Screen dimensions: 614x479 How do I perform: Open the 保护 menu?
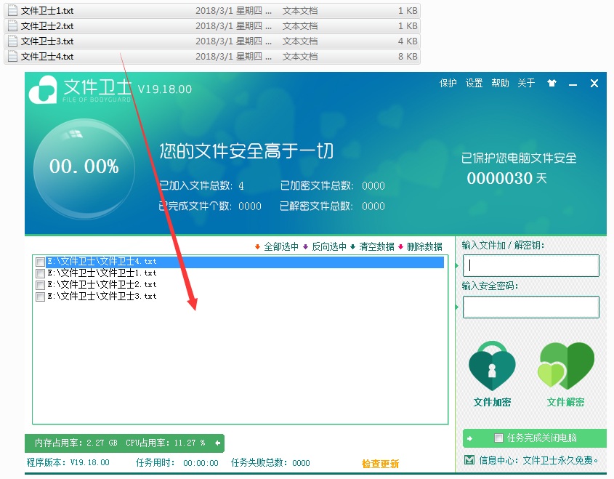pyautogui.click(x=448, y=83)
